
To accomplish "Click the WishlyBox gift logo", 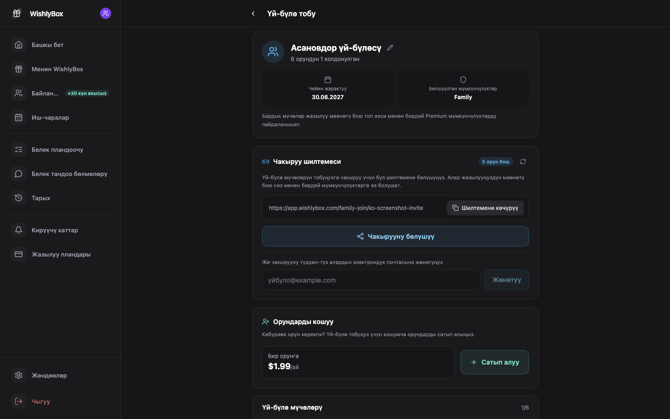I will pos(17,14).
